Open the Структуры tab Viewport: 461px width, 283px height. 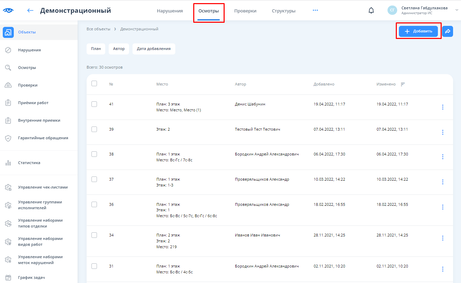283,11
